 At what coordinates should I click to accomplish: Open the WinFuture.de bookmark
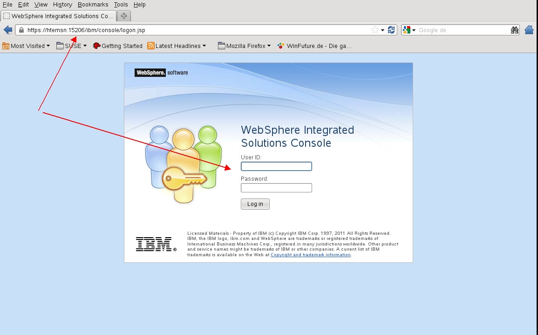click(x=314, y=46)
